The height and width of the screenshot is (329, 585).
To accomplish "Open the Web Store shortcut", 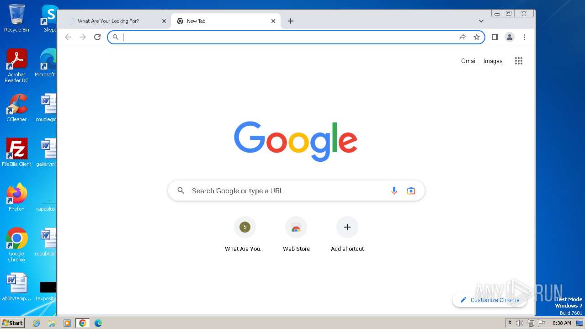I will 296,234.
